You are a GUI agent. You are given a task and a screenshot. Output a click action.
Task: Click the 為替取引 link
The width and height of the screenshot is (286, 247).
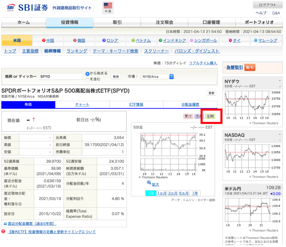click(x=235, y=68)
